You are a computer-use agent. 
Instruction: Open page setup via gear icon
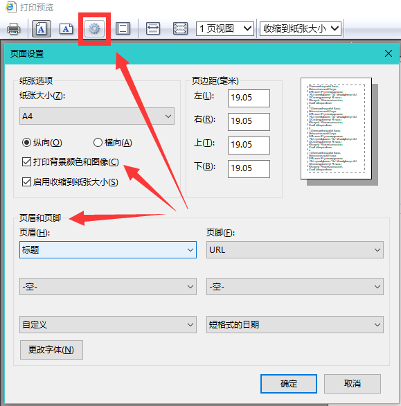[x=94, y=28]
